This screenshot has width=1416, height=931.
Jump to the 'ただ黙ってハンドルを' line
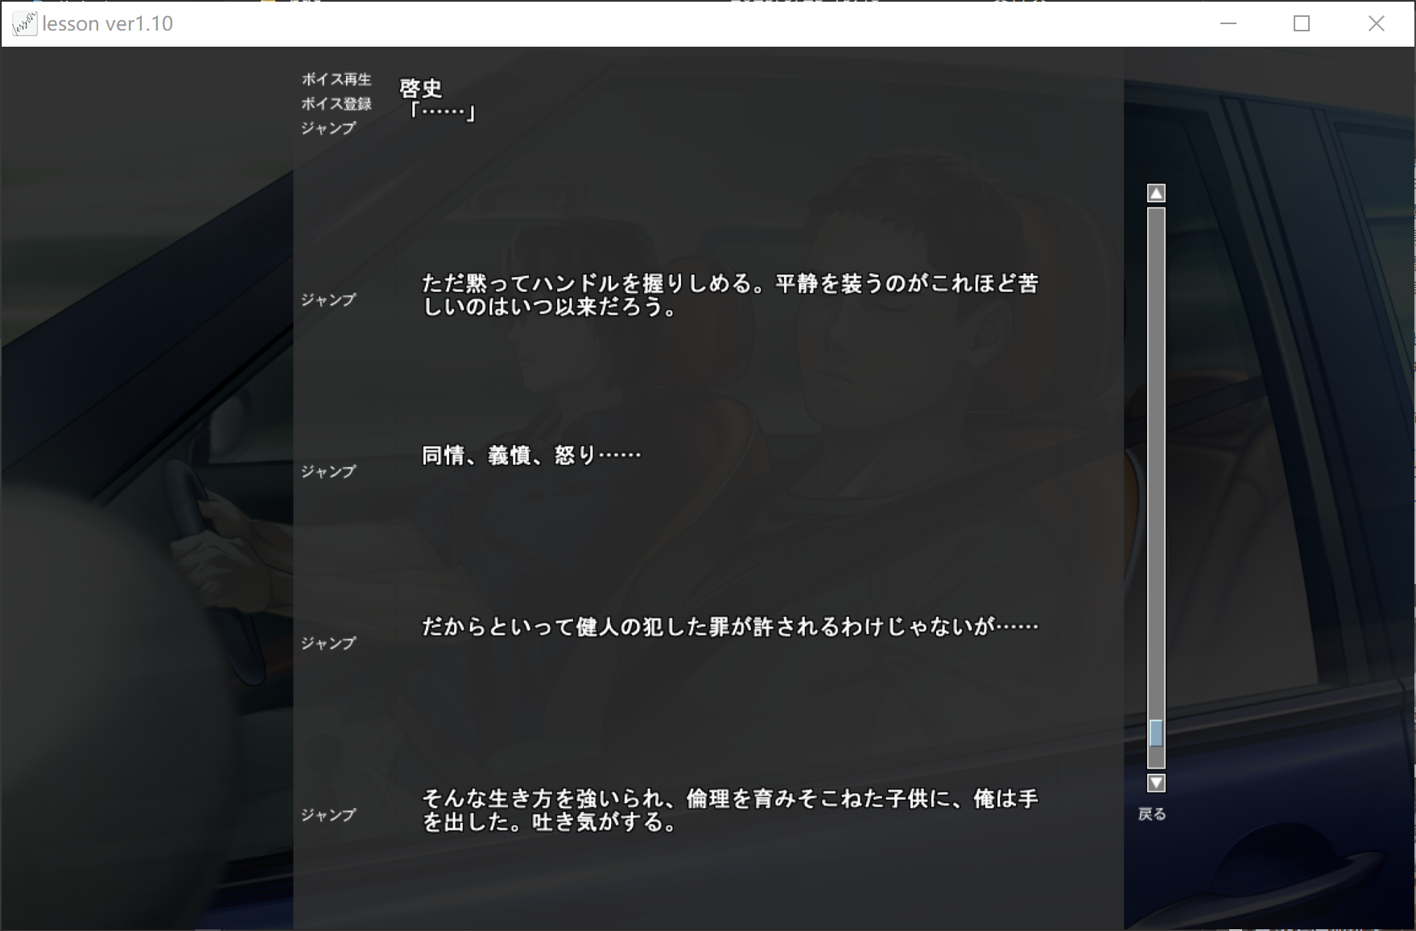pos(328,300)
